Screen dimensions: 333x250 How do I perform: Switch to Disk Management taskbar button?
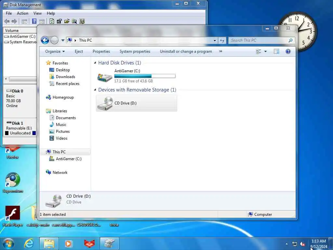point(109,243)
